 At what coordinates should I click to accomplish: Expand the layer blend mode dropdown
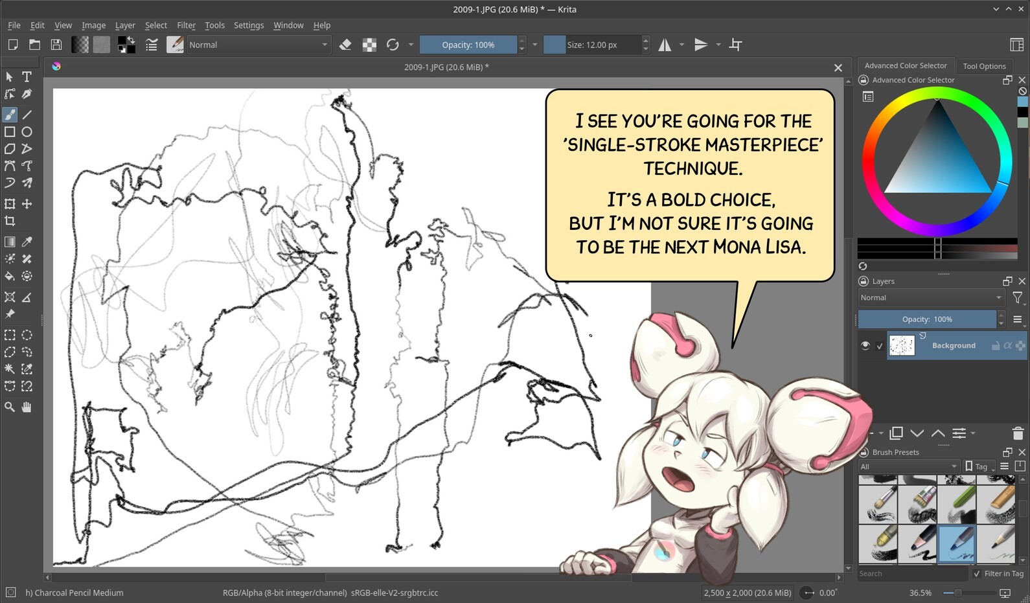pos(930,297)
